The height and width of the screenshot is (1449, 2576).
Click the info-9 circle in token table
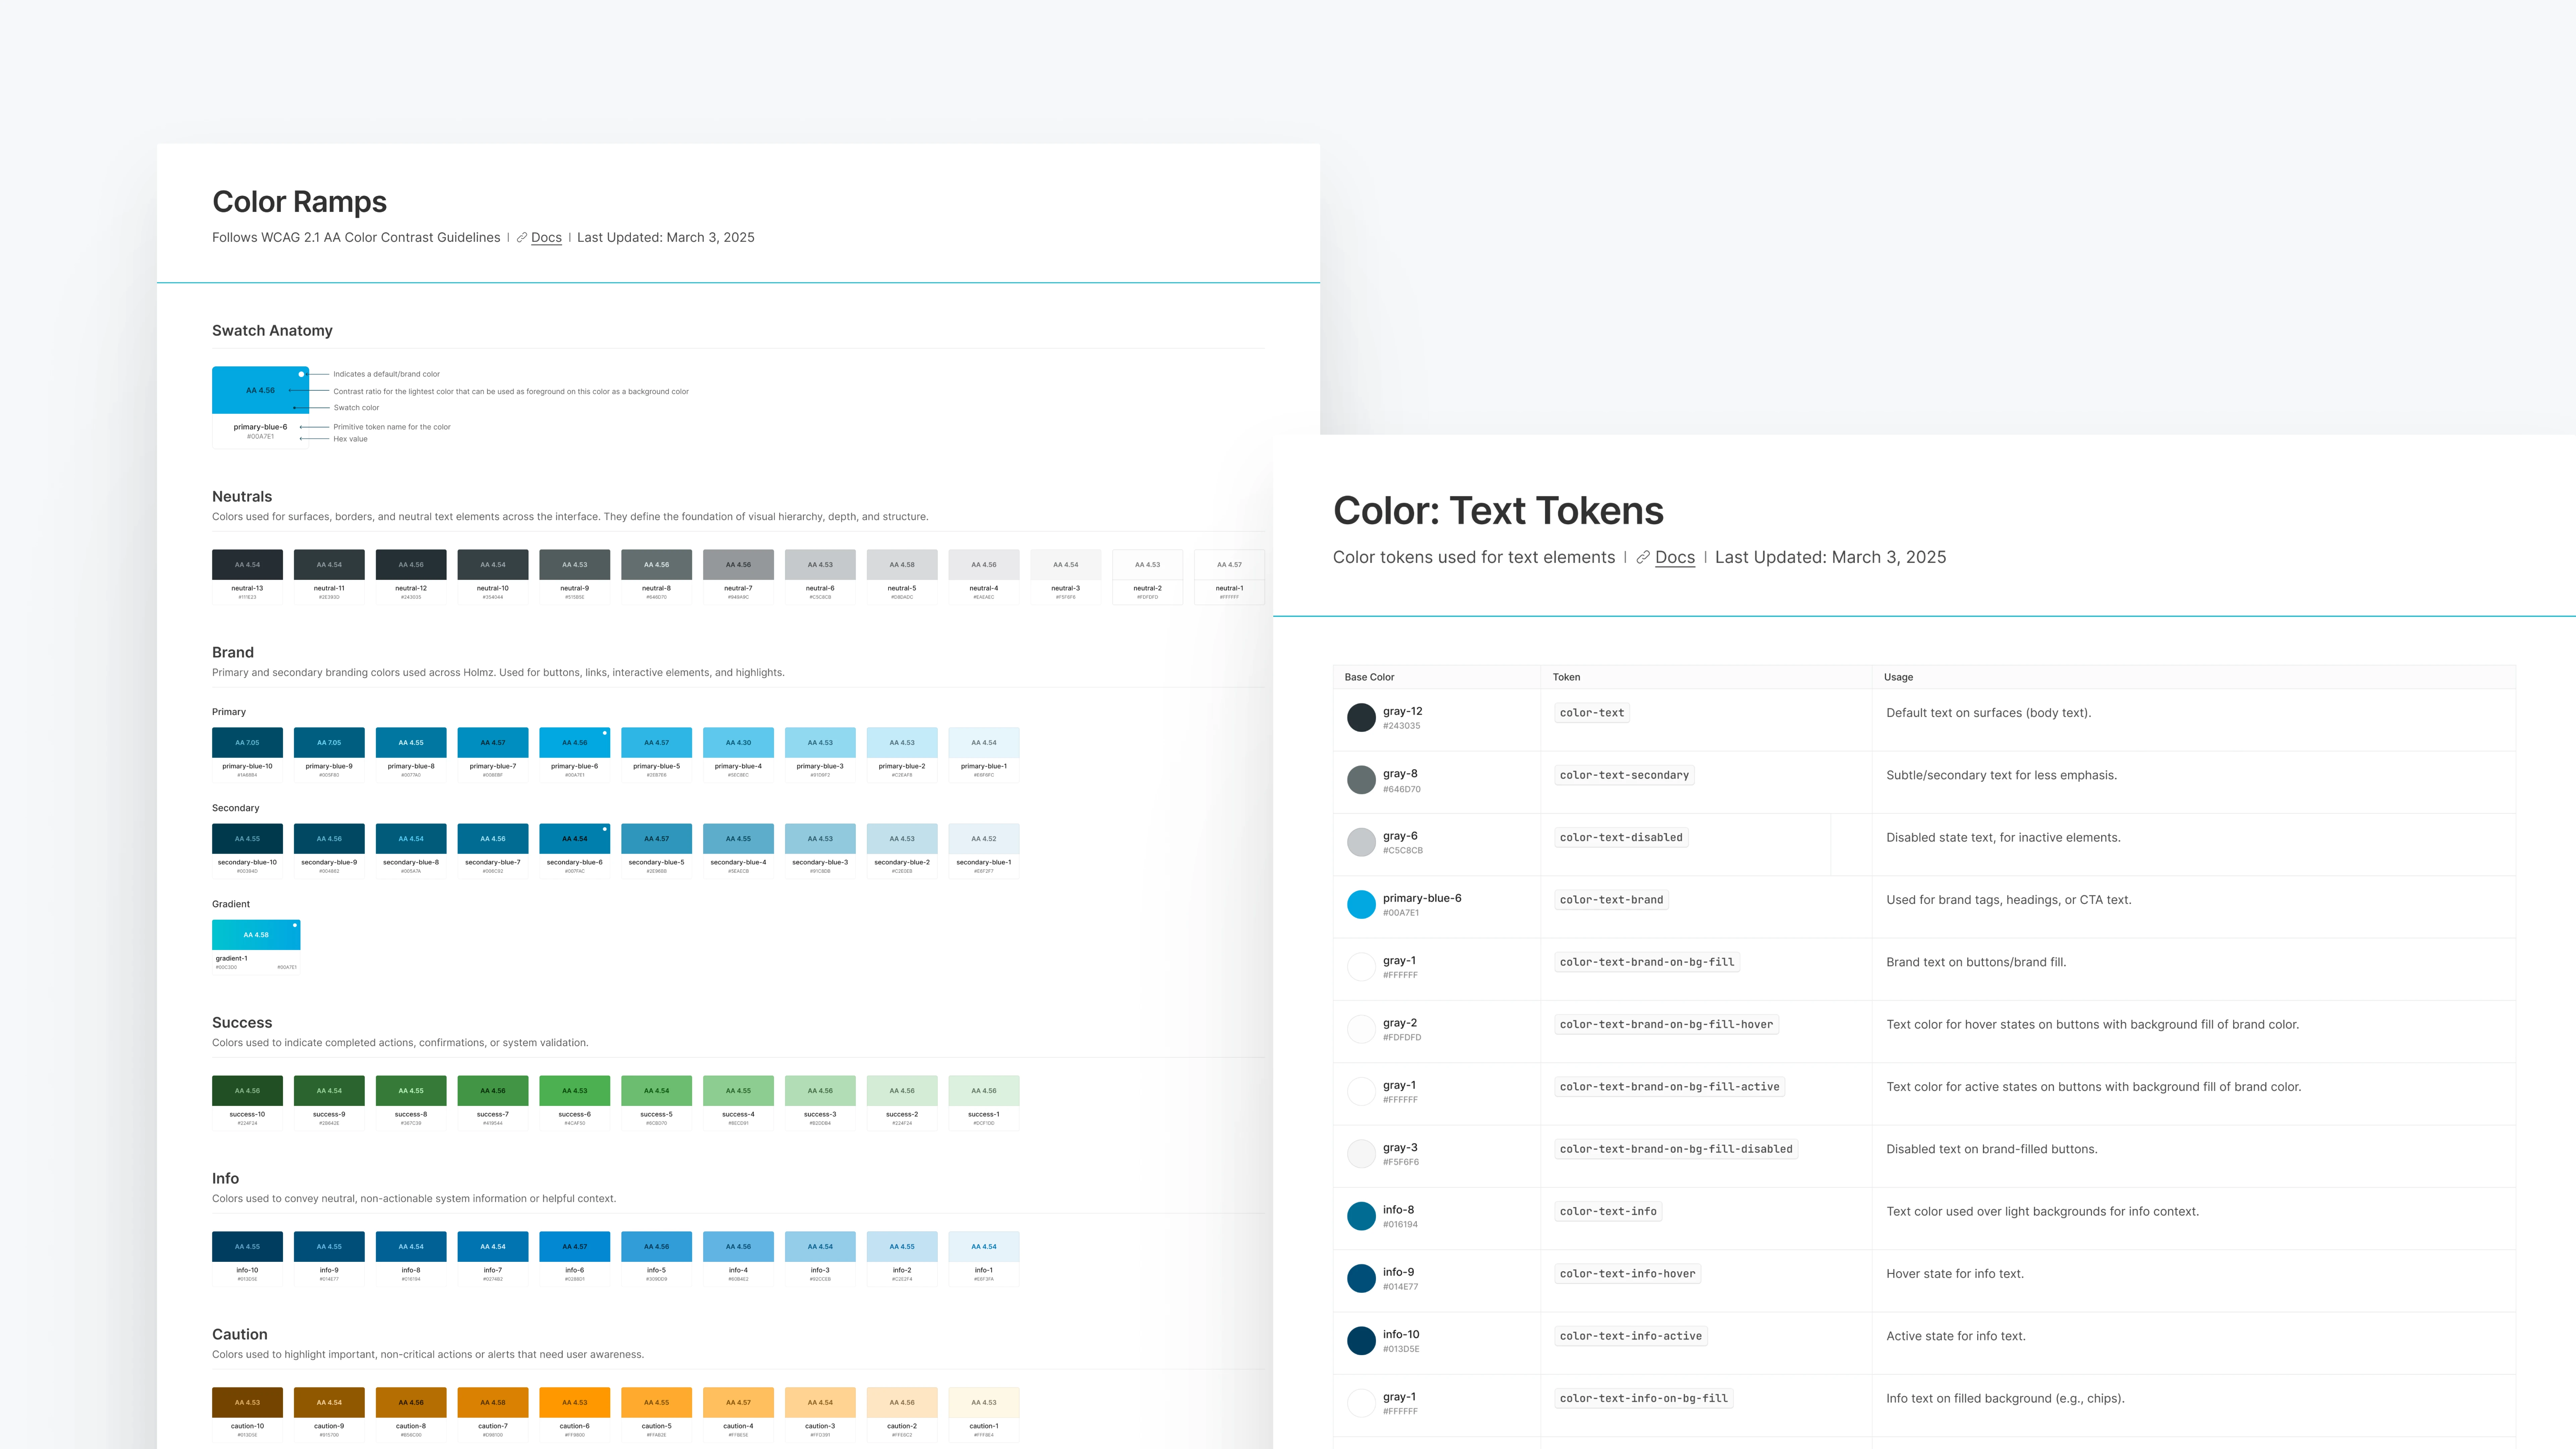pyautogui.click(x=1361, y=1278)
